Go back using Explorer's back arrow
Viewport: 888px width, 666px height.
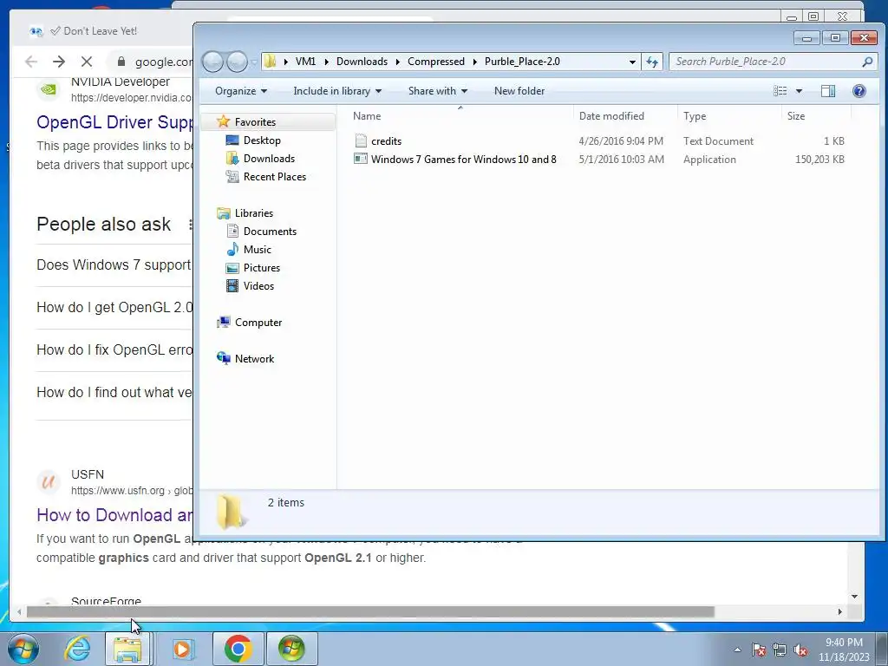pyautogui.click(x=212, y=62)
